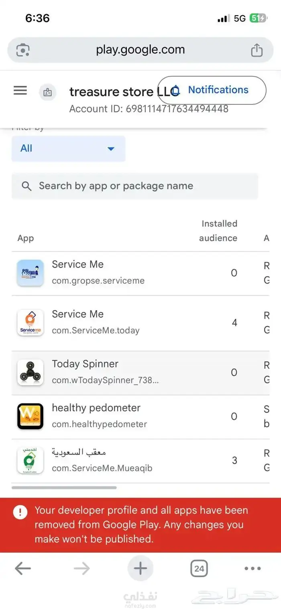Expand the All filter dropdown

[x=68, y=149]
